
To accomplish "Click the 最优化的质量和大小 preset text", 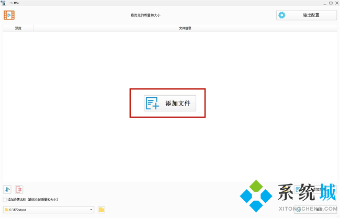I will (145, 15).
